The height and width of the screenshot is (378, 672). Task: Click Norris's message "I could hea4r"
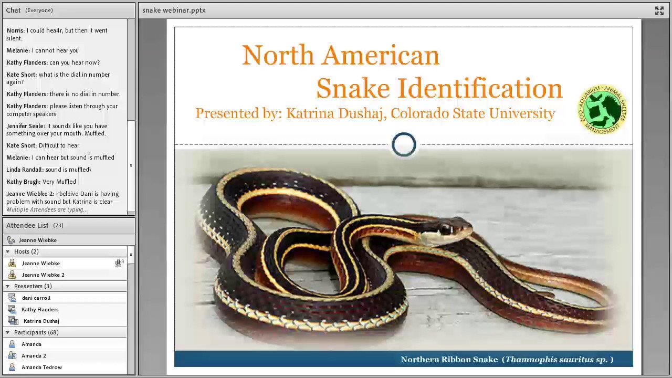57,34
